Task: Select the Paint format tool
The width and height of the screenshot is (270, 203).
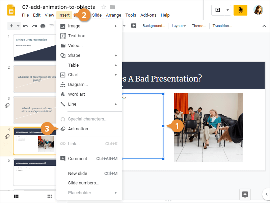Action: (51, 26)
